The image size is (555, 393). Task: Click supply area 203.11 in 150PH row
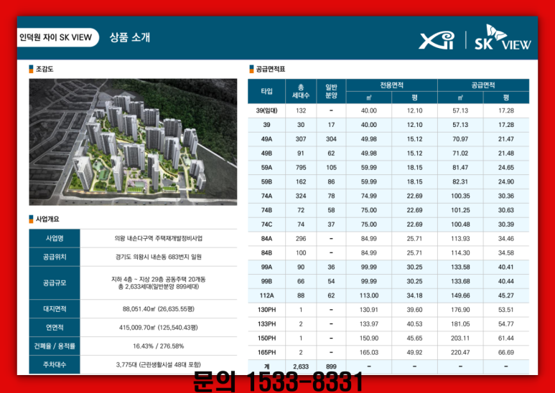click(x=460, y=338)
